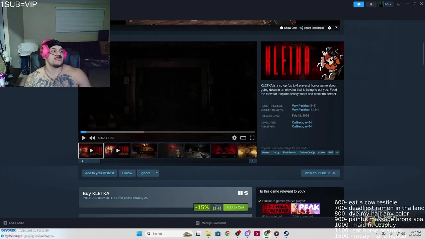This screenshot has width=425, height=239.
Task: Enter Big Picture mode monitor icon
Action: coord(398,4)
